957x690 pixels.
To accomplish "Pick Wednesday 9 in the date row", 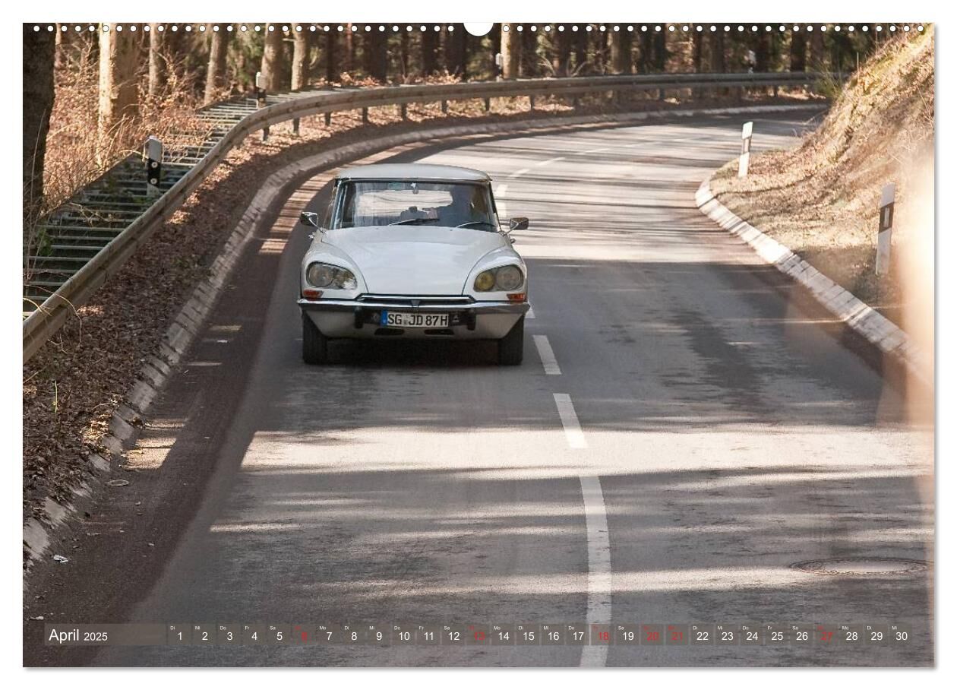I will point(378,635).
